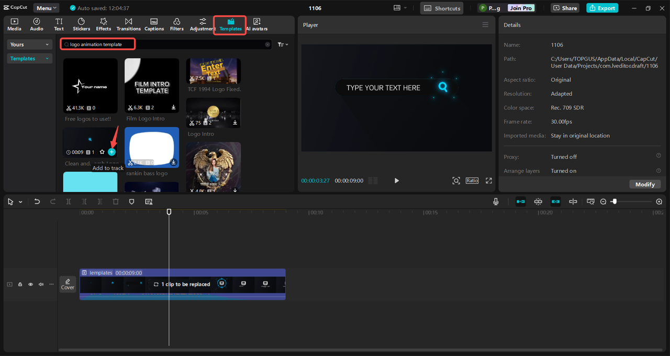
Task: Click the timeline playhead marker
Action: coord(169,212)
